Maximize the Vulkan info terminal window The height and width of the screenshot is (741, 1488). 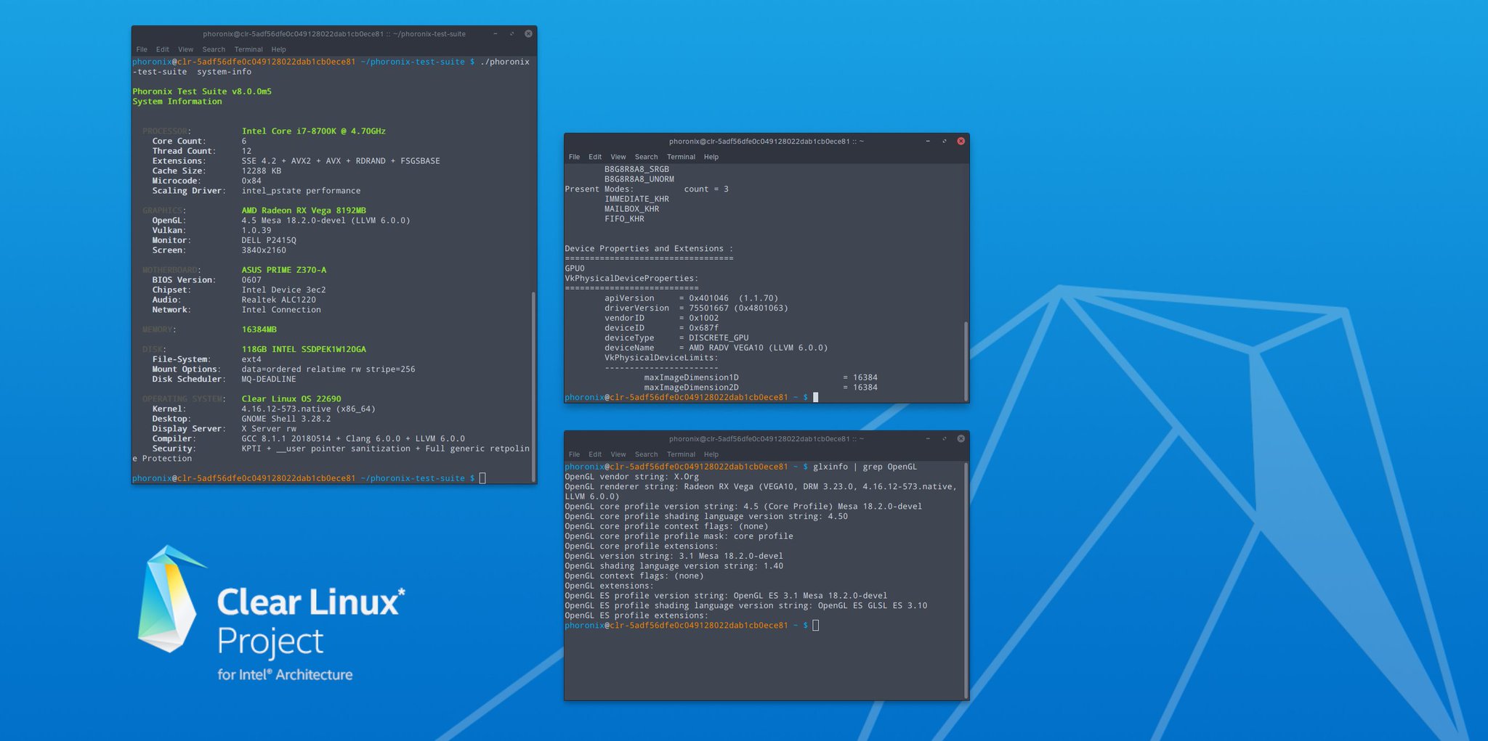944,141
